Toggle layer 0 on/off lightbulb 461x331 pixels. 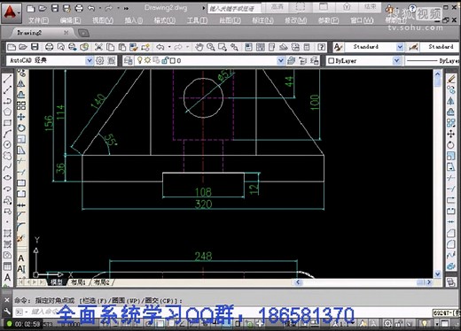(x=140, y=60)
